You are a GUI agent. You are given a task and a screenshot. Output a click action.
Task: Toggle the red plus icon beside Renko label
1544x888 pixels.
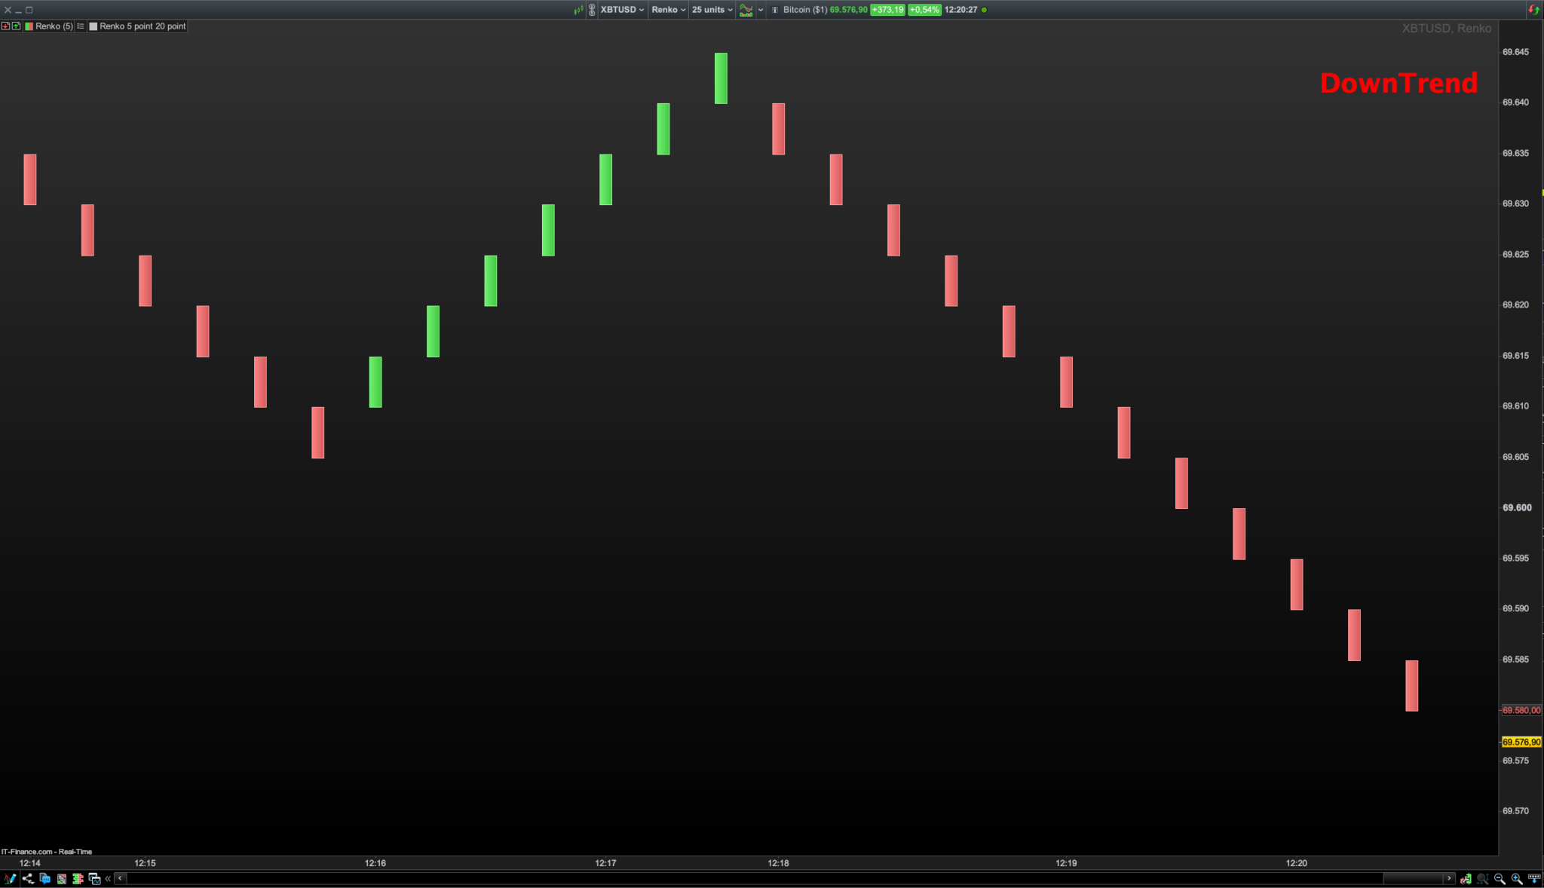click(x=5, y=26)
